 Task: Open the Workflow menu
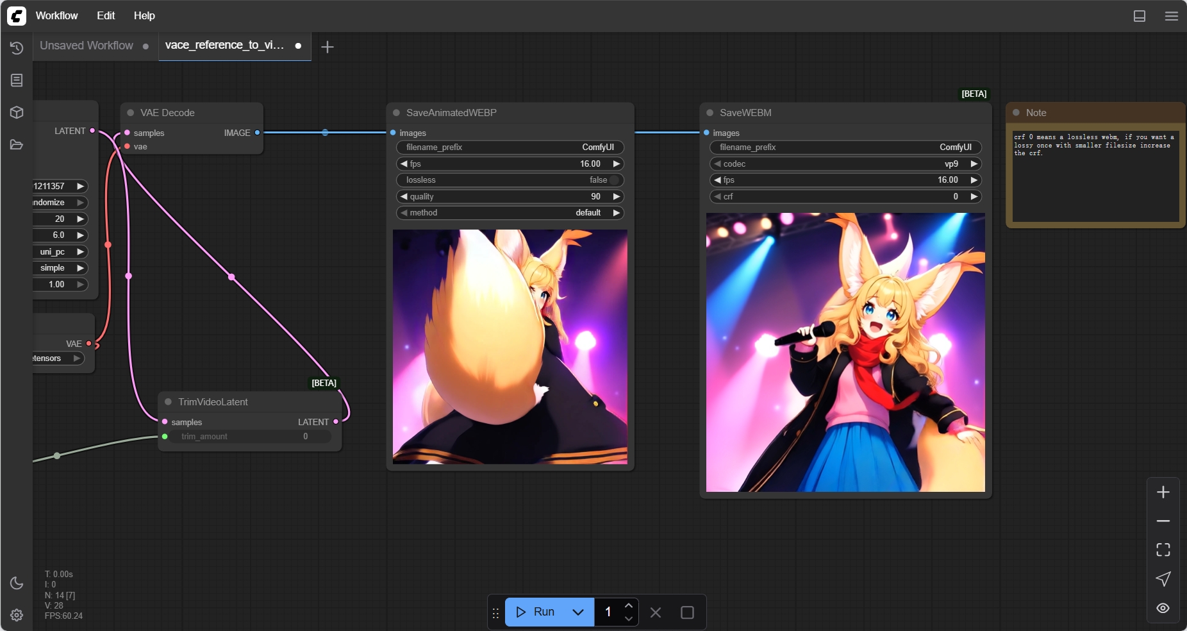pyautogui.click(x=56, y=16)
